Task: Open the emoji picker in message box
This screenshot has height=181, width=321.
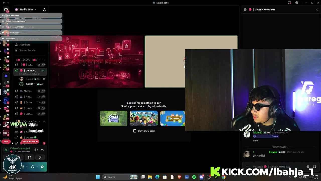Action: (x=308, y=167)
